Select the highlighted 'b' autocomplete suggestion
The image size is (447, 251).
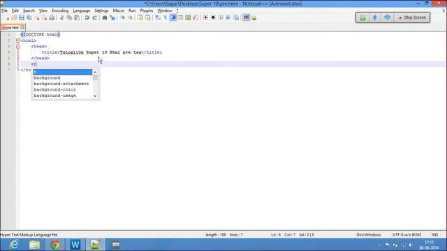[63, 72]
